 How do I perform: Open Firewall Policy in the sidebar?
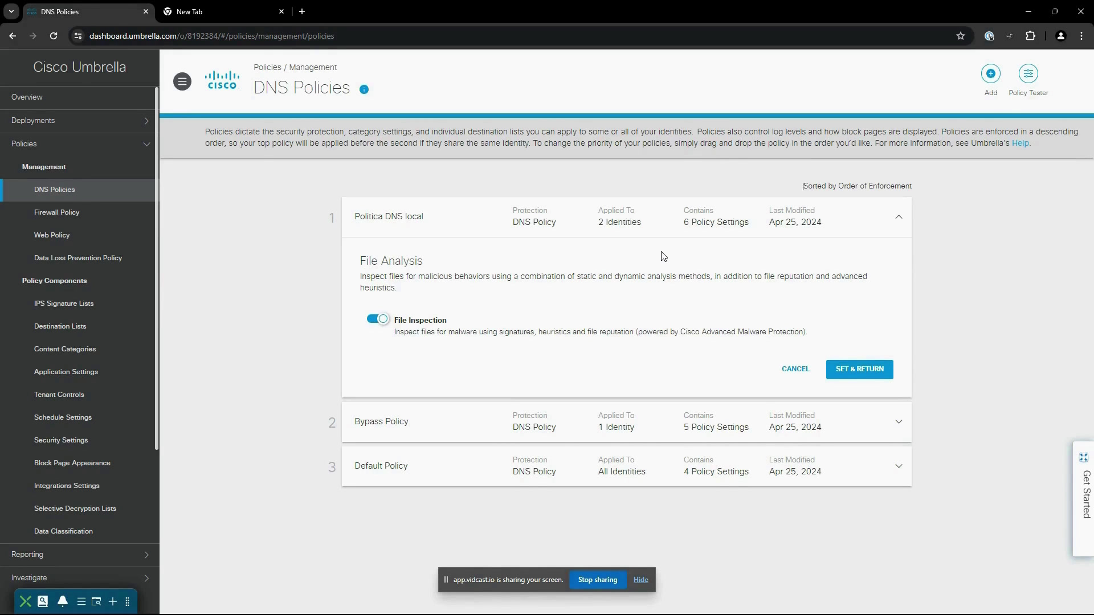coord(56,212)
